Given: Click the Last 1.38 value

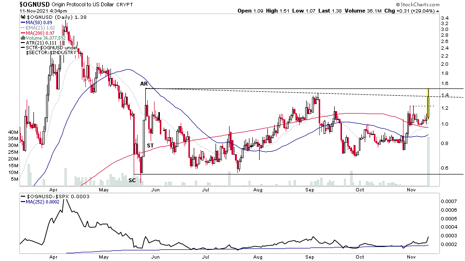Looking at the screenshot, I should coord(330,11).
